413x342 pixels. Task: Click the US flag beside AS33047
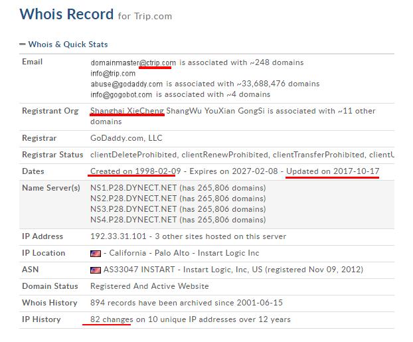click(95, 270)
